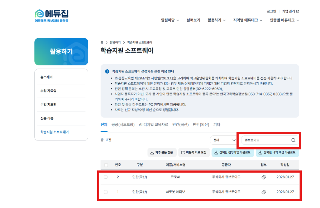
Task: Open product AI로봇 아티보
Action: tap(175, 192)
